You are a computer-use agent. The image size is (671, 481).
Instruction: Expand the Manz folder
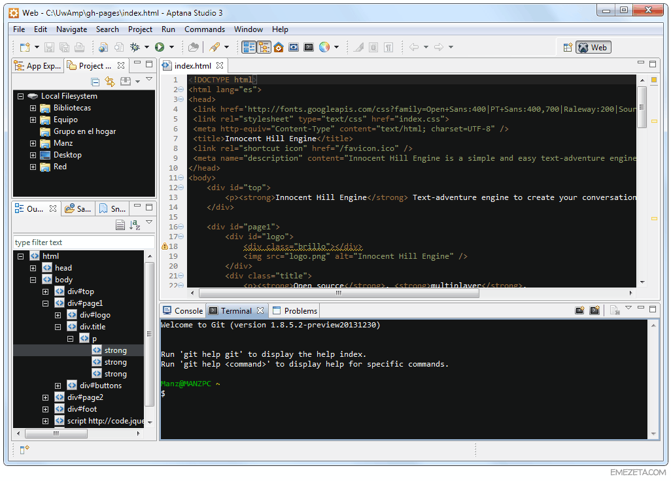click(x=33, y=143)
